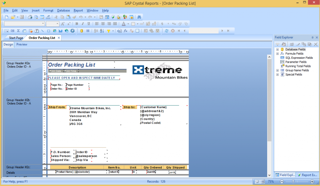Screen dimensions: 320x186
Task: Toggle Align Left
Action: [97, 24]
